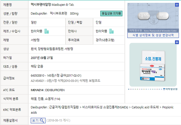
Task: Click the 제조사 한미약품 name
Action: point(36,31)
